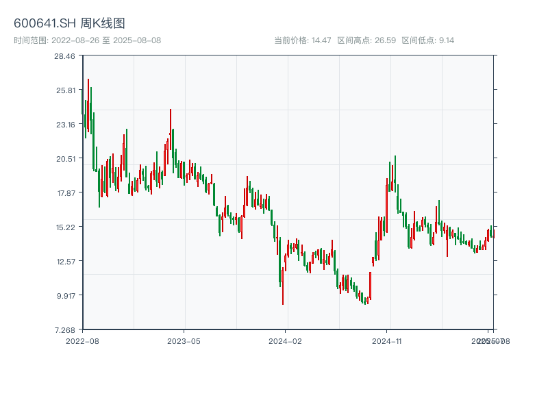Click the 12.57 y-axis price label
This screenshot has width=548, height=411.
[x=66, y=262]
